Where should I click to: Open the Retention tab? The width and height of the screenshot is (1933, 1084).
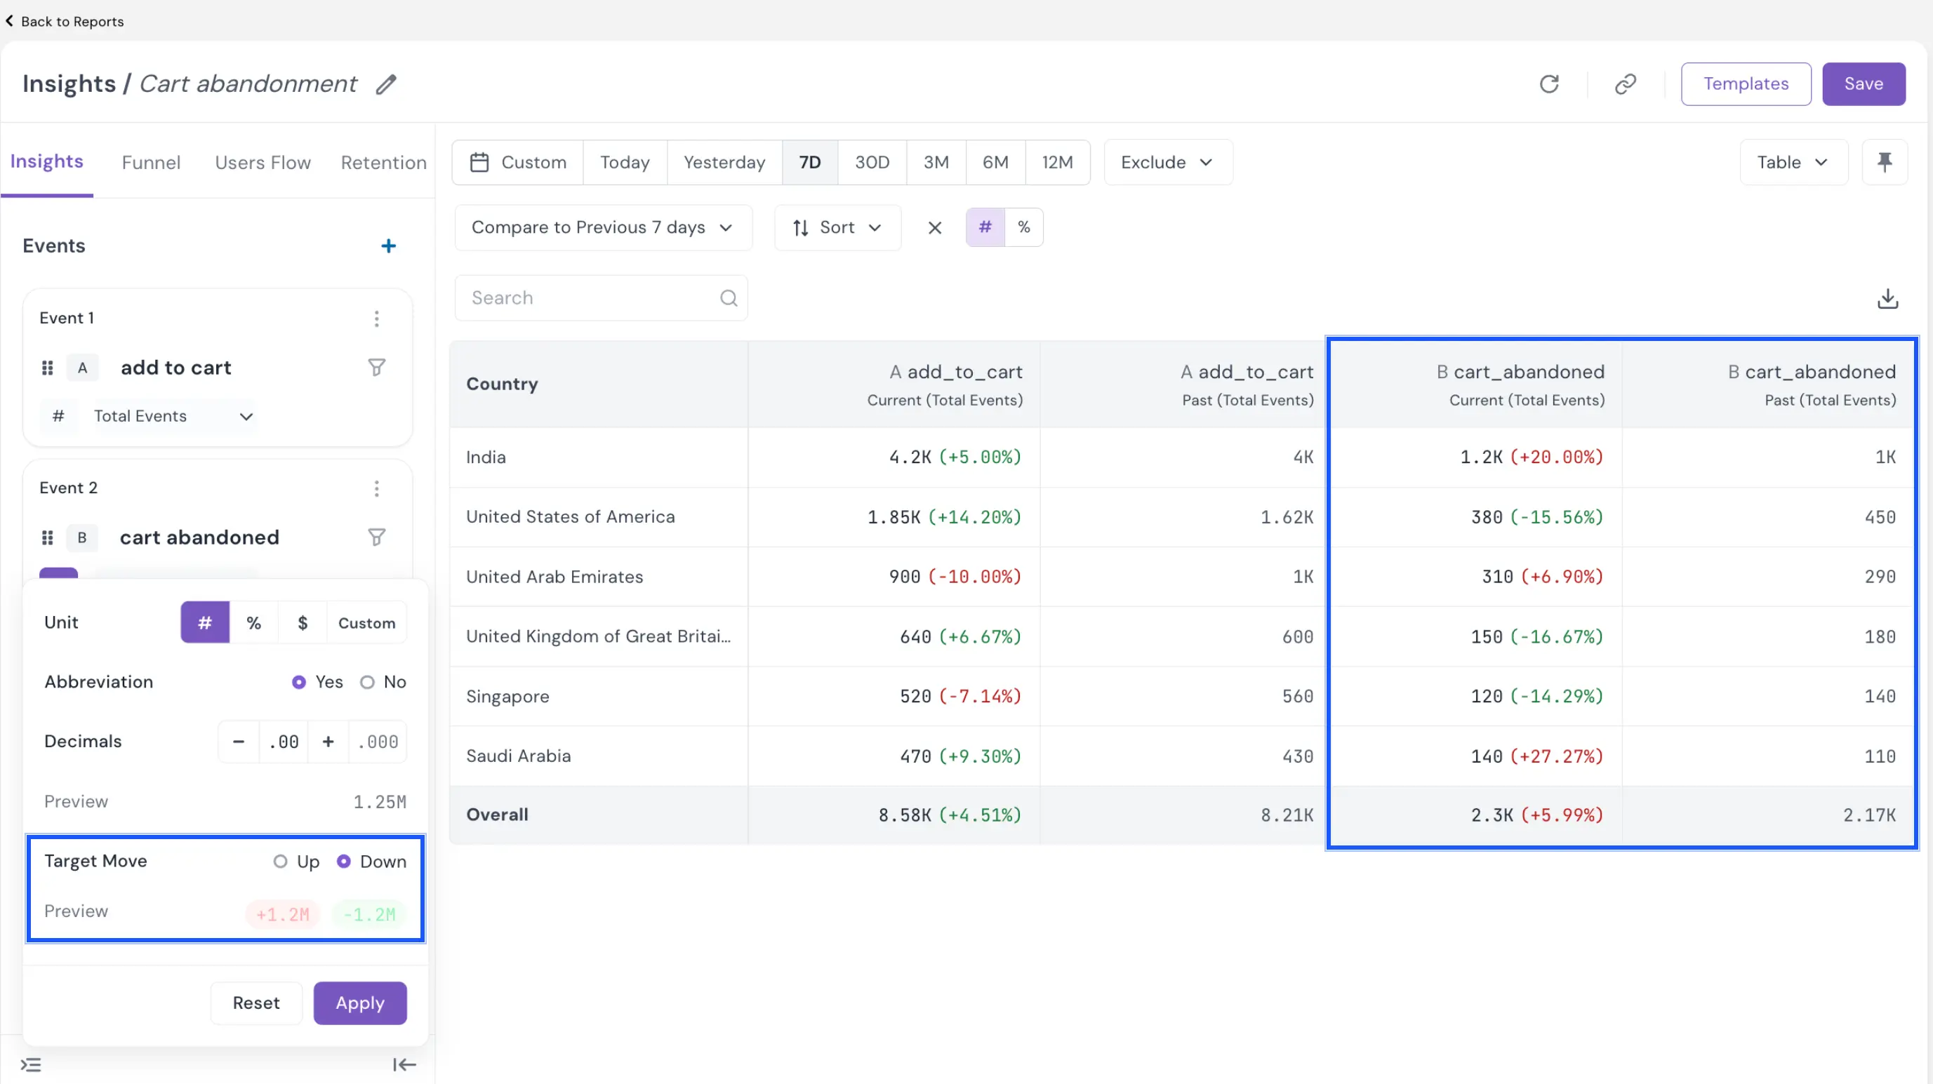point(383,162)
